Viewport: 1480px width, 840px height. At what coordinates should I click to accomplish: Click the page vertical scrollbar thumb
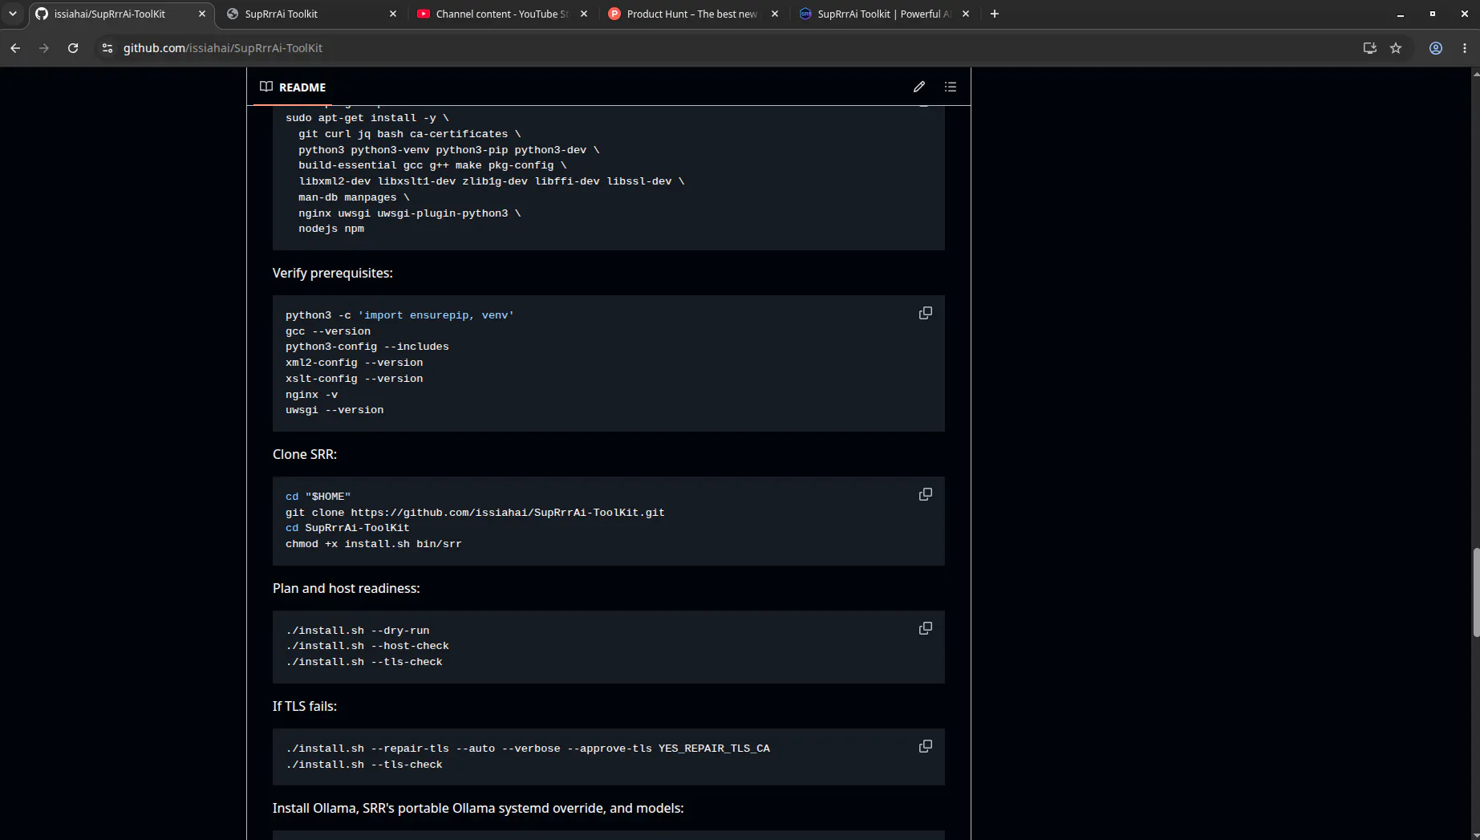tap(1475, 593)
